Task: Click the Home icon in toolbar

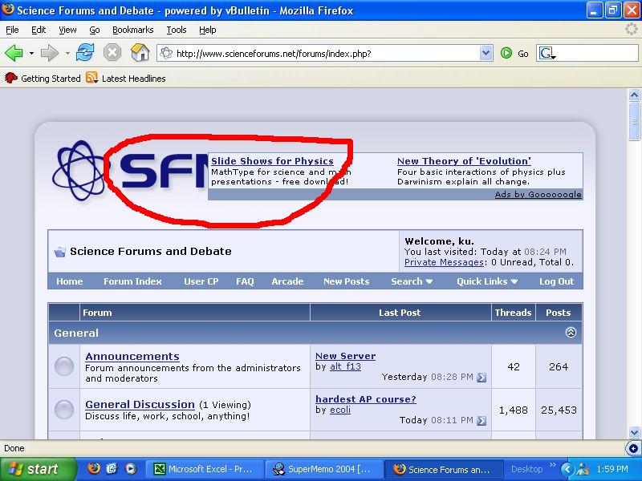Action: (140, 53)
